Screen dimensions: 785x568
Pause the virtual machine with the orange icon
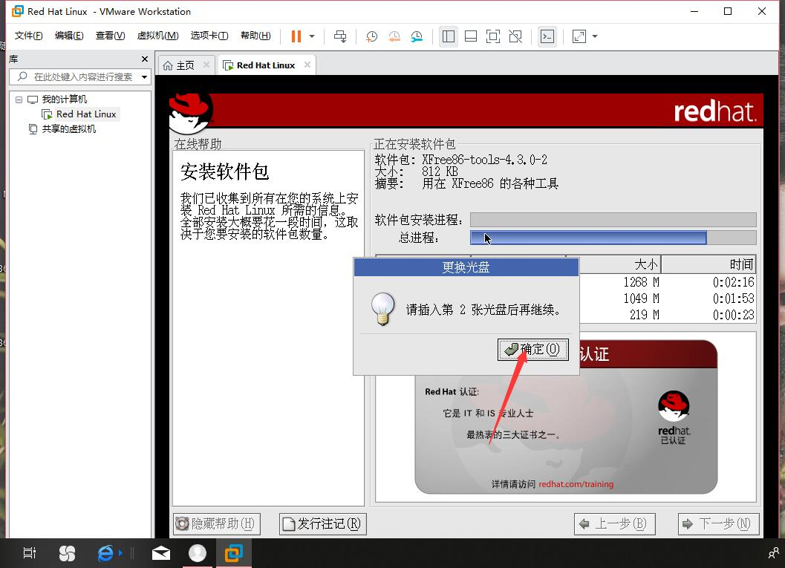[x=296, y=36]
